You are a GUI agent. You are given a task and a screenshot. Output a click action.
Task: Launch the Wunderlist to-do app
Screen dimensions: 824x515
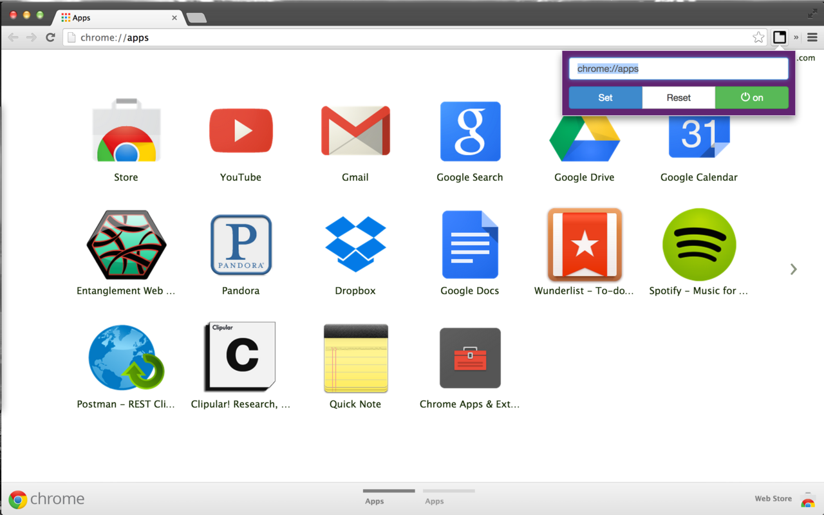coord(585,245)
